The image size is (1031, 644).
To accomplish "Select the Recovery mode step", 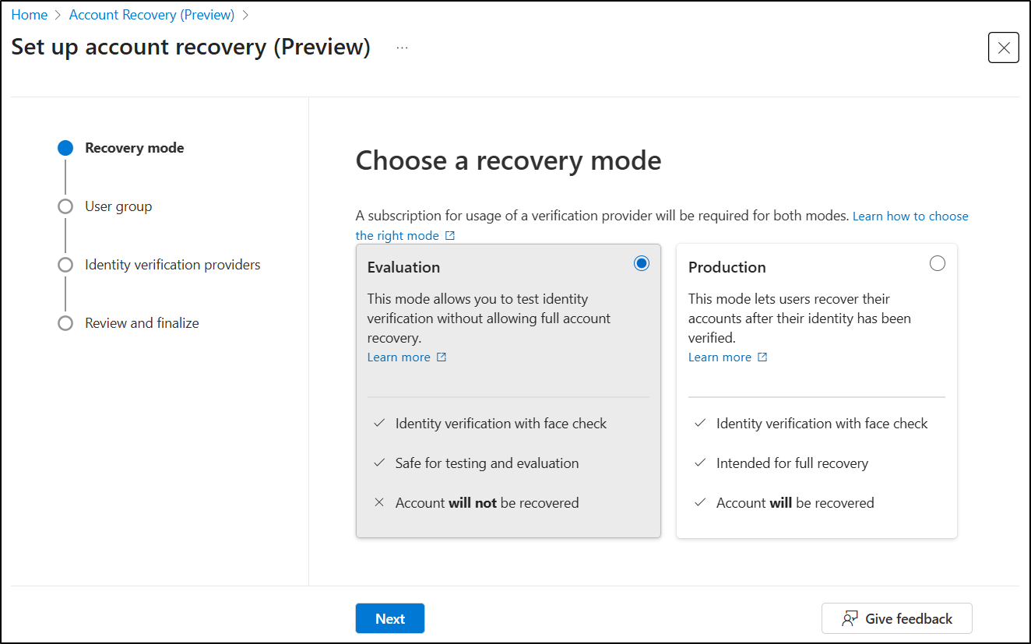I will coord(134,148).
